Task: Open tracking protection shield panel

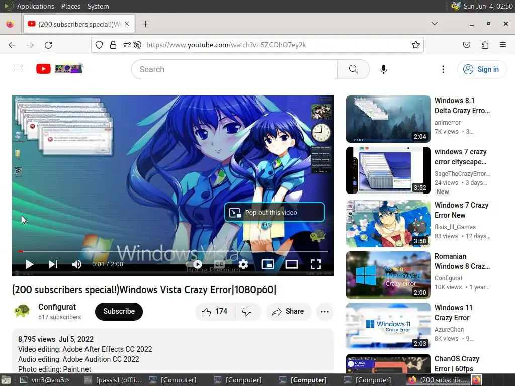Action: (x=99, y=45)
